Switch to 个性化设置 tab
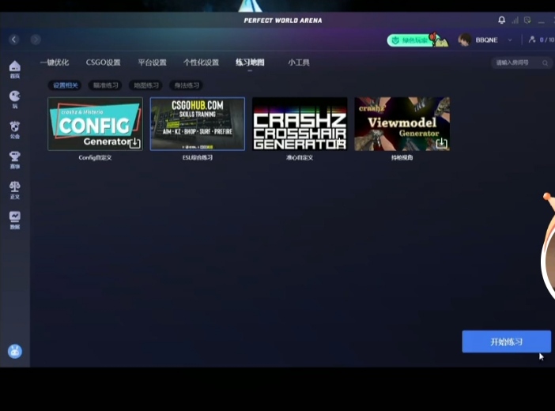This screenshot has width=555, height=411. (201, 62)
